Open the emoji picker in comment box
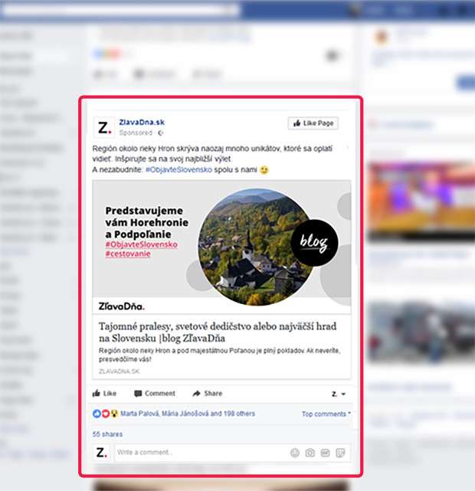The height and width of the screenshot is (491, 475). coord(295,453)
